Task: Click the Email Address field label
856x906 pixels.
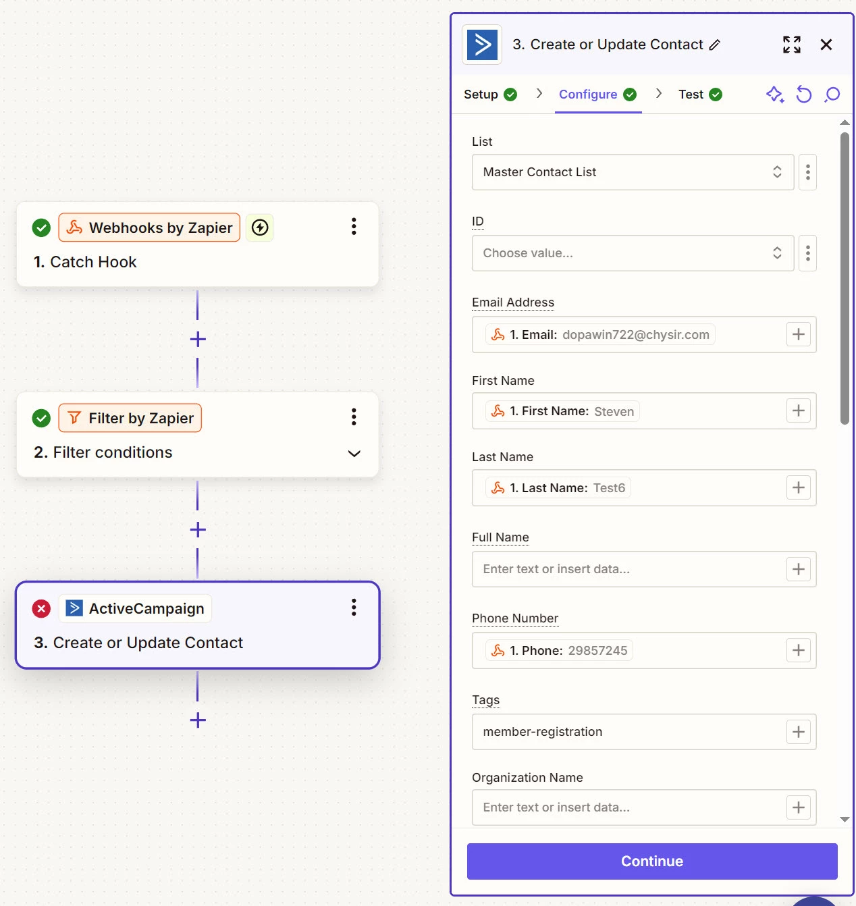Action: [x=513, y=302]
